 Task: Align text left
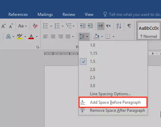46,36
